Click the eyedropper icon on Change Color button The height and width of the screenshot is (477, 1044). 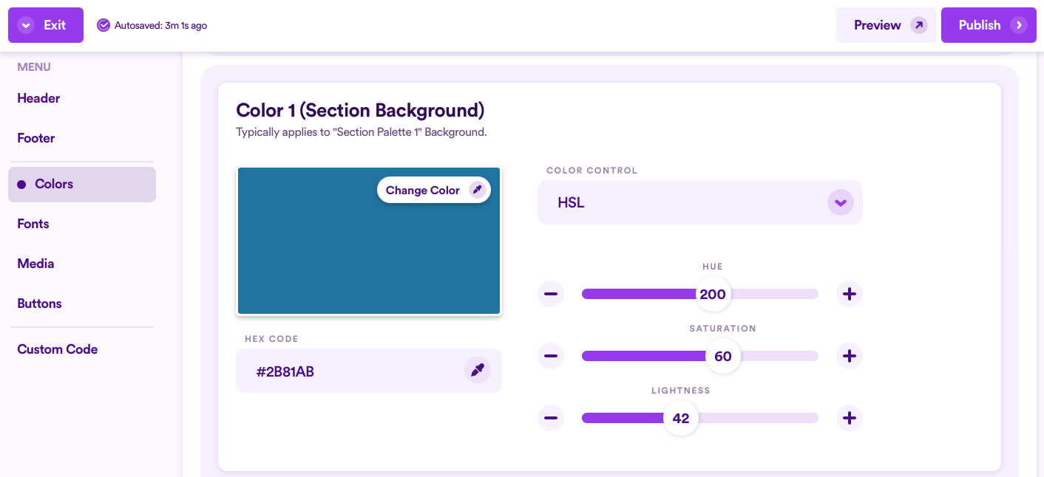pos(478,191)
